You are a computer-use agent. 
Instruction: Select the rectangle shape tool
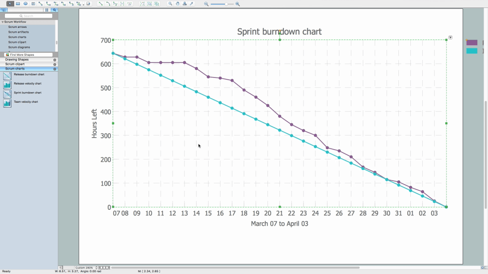(18, 4)
